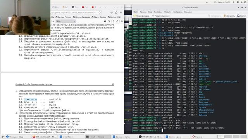The width and height of the screenshot is (248, 139).
Task: Bookmark this page with the star icon
Action: pos(100,12)
